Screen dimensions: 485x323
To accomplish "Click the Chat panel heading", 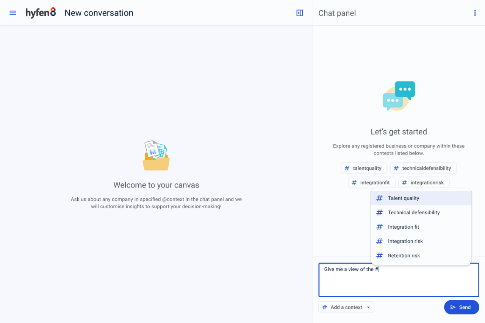I will tap(337, 13).
